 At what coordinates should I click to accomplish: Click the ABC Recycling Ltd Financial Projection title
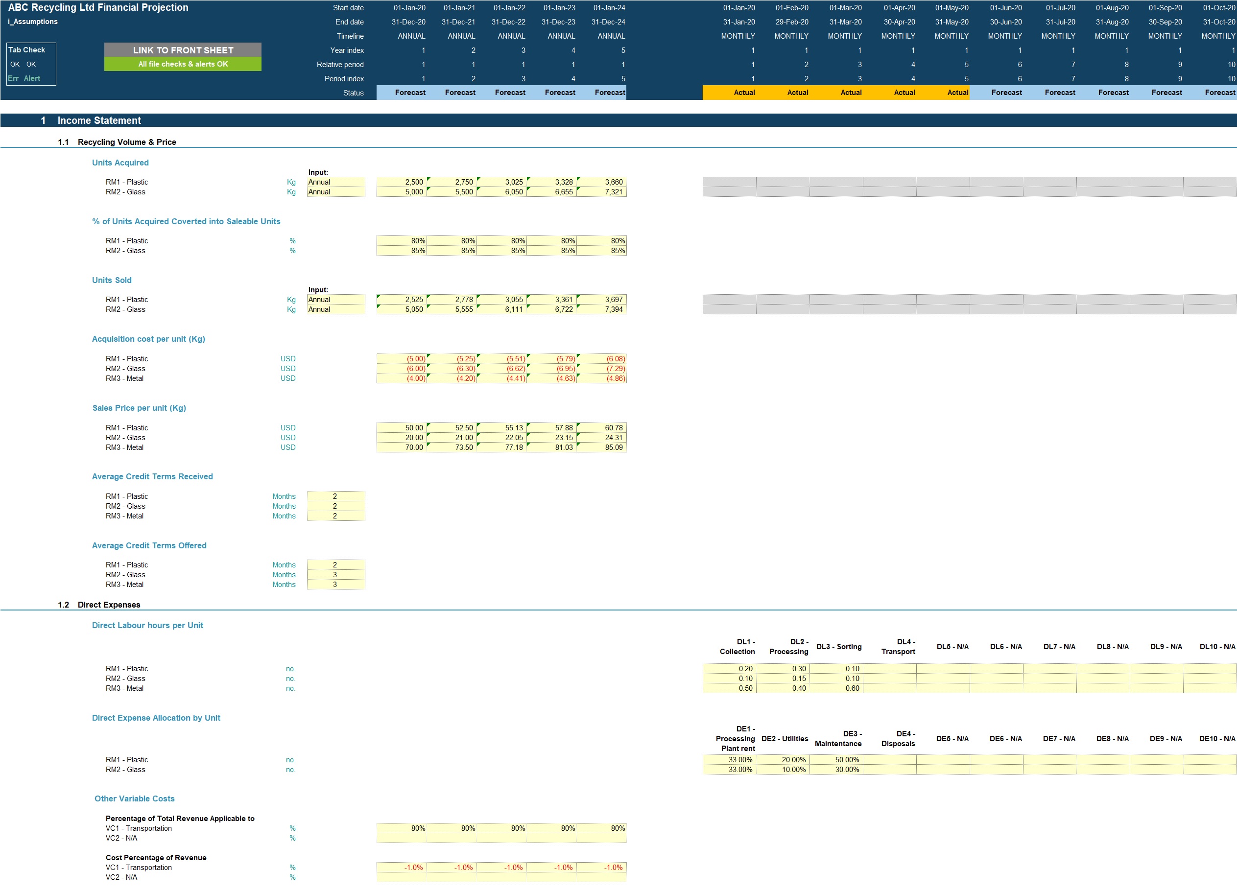click(98, 7)
